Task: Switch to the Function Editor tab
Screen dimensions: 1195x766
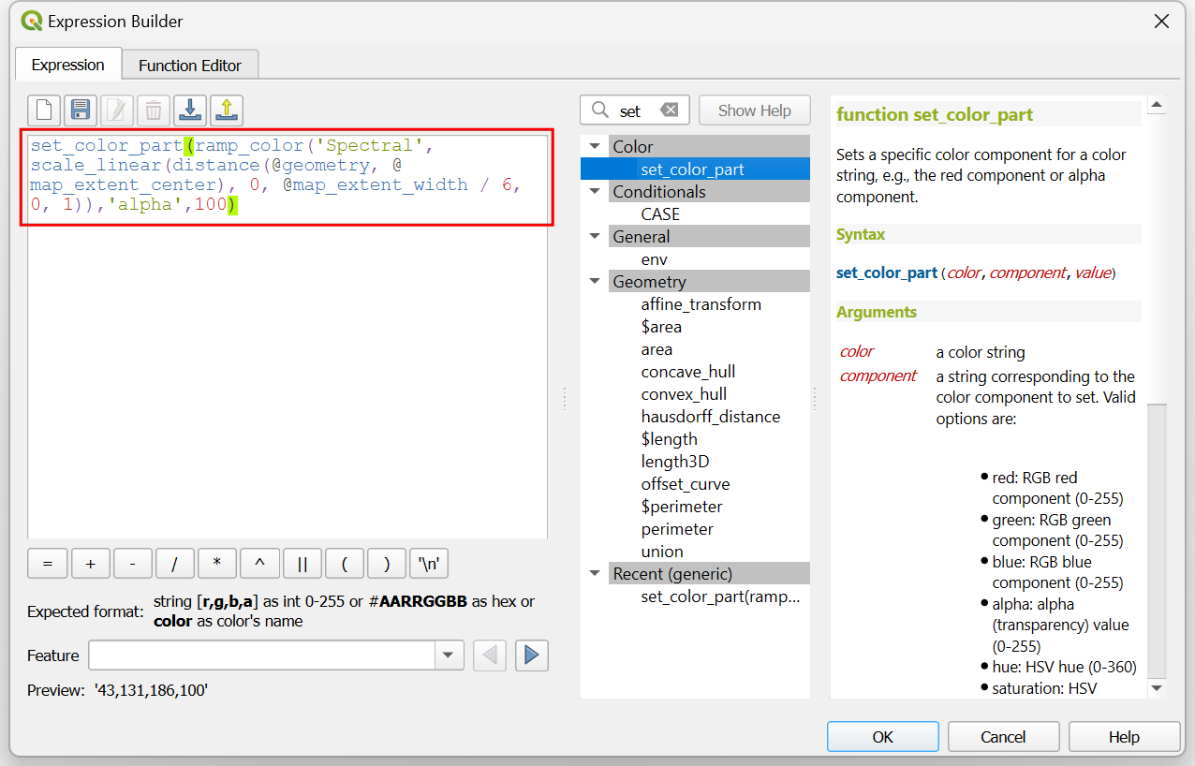Action: click(x=190, y=66)
